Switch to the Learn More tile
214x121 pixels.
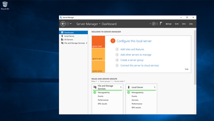tap(98, 67)
